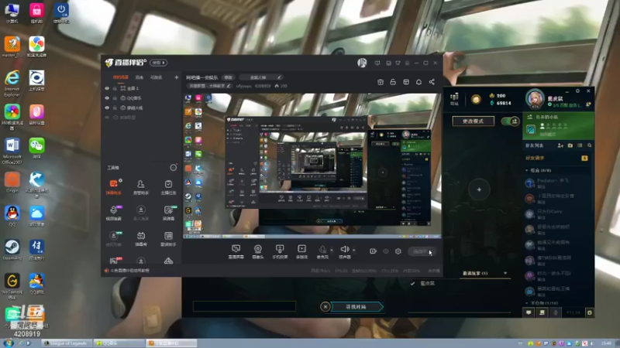Image resolution: width=620 pixels, height=348 pixels.
Task: Expand the offline friends group at the list bottom
Action: coord(527,303)
